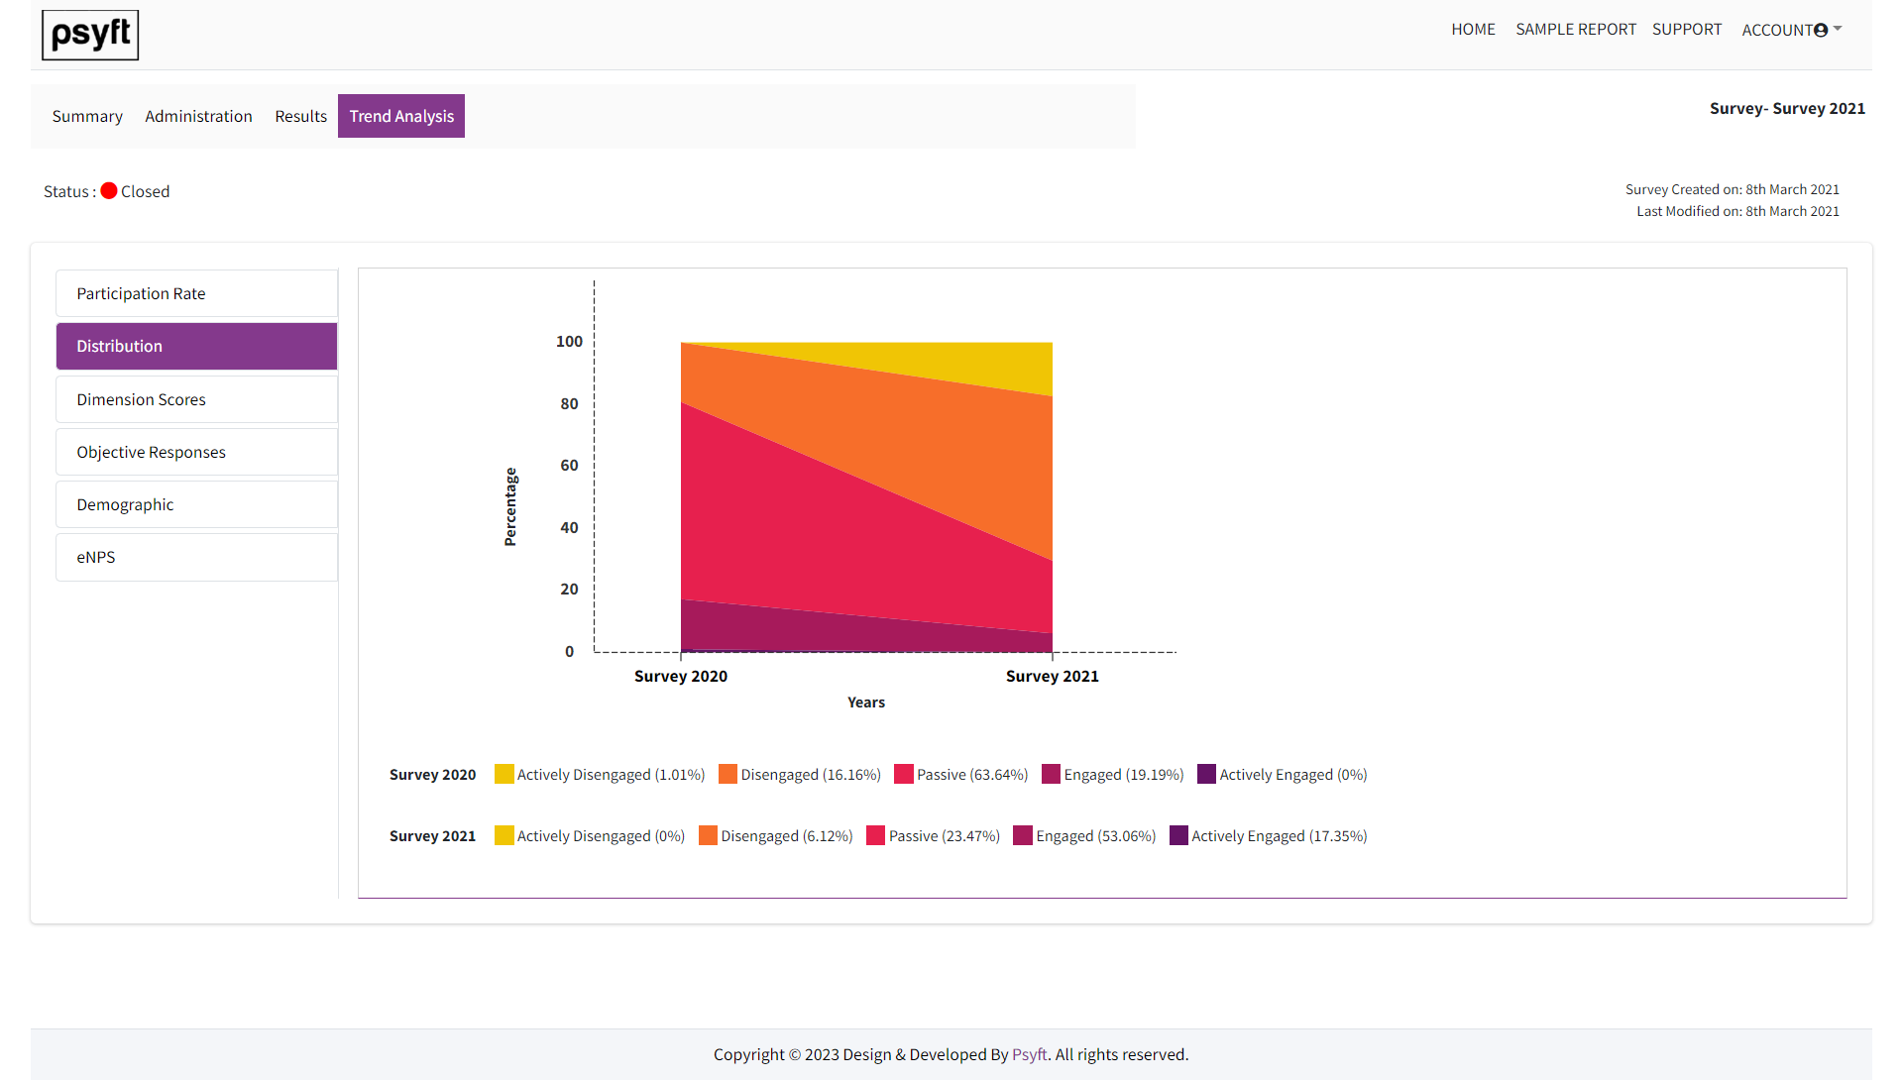Image resolution: width=1903 pixels, height=1080 pixels.
Task: Click the Actively Disengaged yellow swatch for Survey 2020
Action: 504,774
